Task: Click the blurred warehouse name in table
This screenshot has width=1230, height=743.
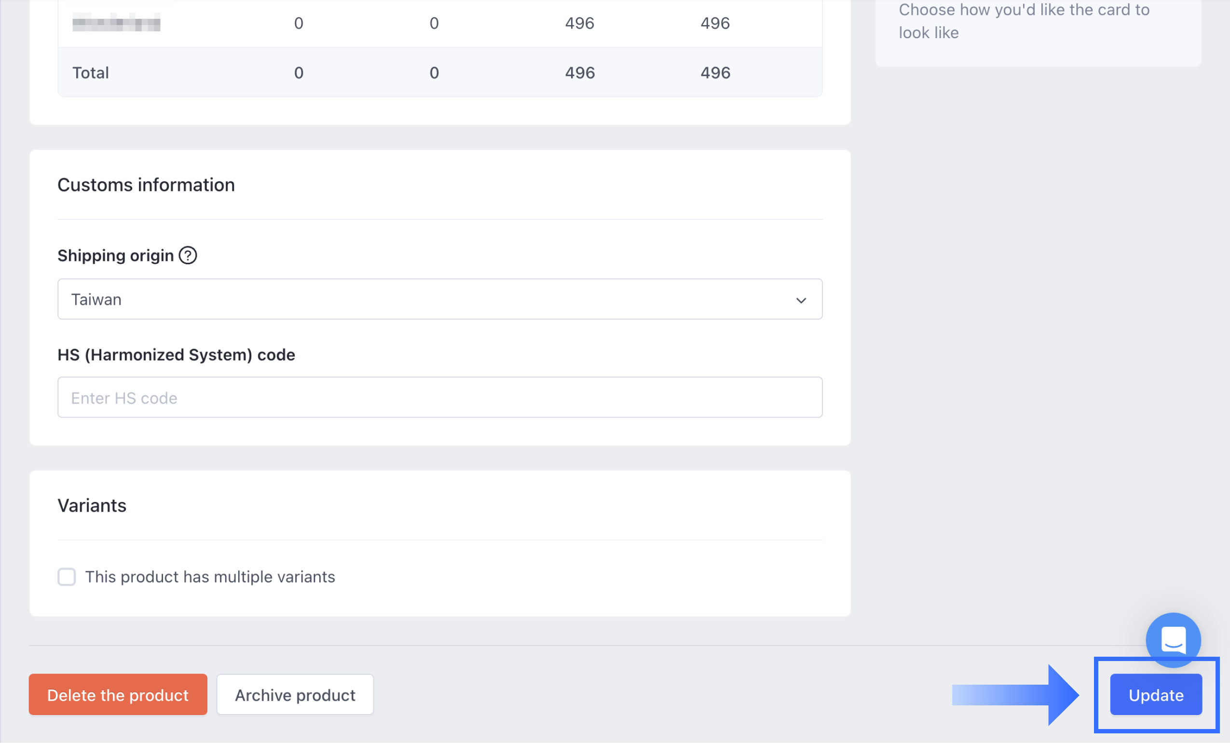Action: (116, 23)
